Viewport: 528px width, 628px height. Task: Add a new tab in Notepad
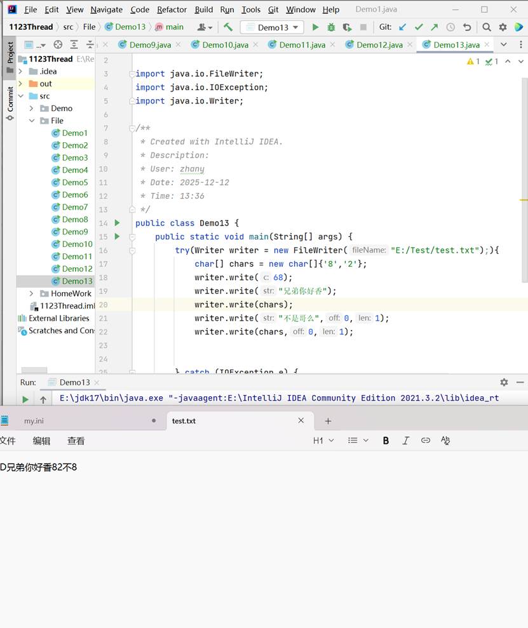pos(328,421)
